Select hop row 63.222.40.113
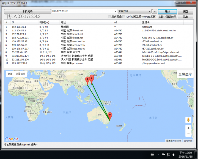The height and width of the screenshot is (159, 198). (x=99, y=52)
